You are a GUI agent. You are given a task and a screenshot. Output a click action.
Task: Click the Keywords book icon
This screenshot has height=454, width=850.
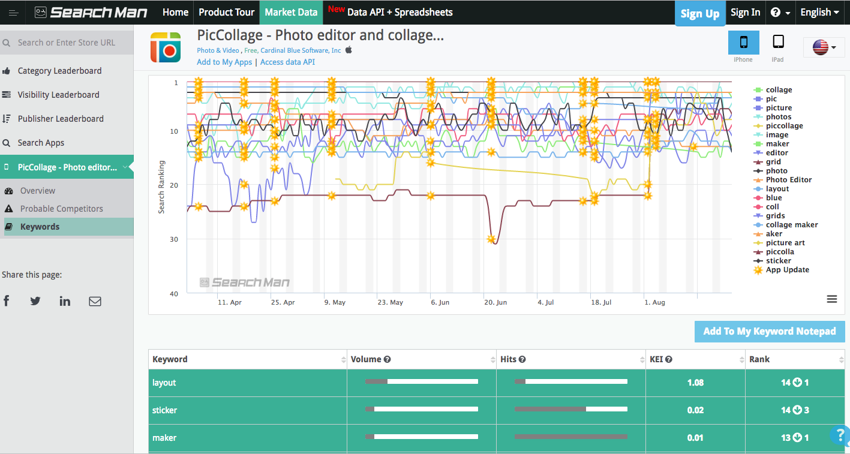pyautogui.click(x=9, y=227)
